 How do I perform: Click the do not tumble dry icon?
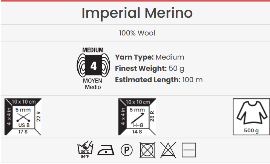pyautogui.click(x=147, y=150)
